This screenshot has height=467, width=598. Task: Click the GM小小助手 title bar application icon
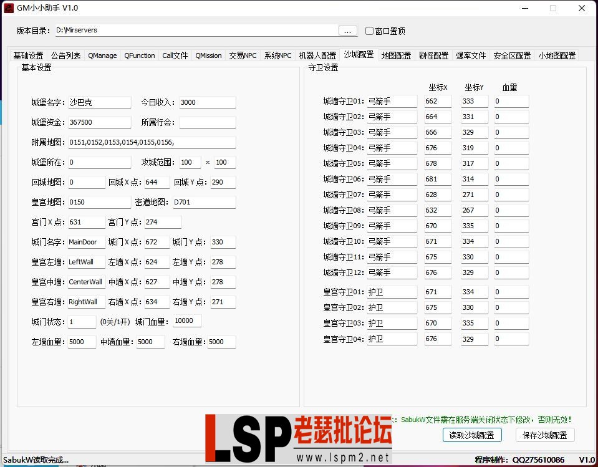coord(9,8)
